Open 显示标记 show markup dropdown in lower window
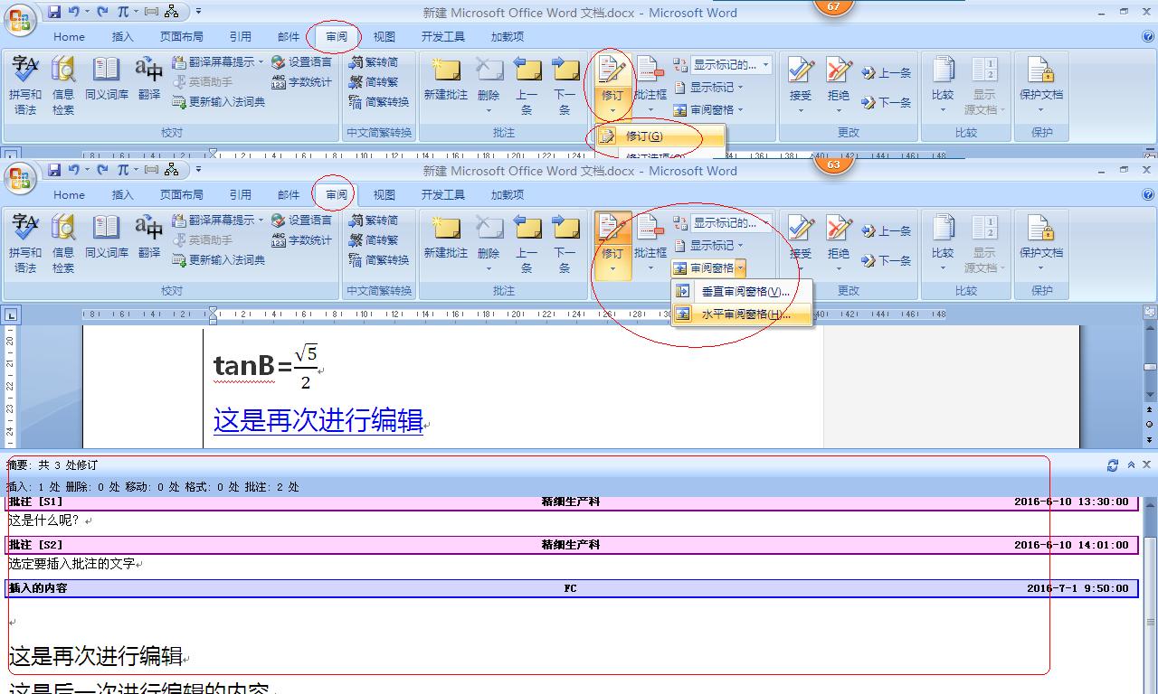Image resolution: width=1158 pixels, height=694 pixels. tap(708, 246)
